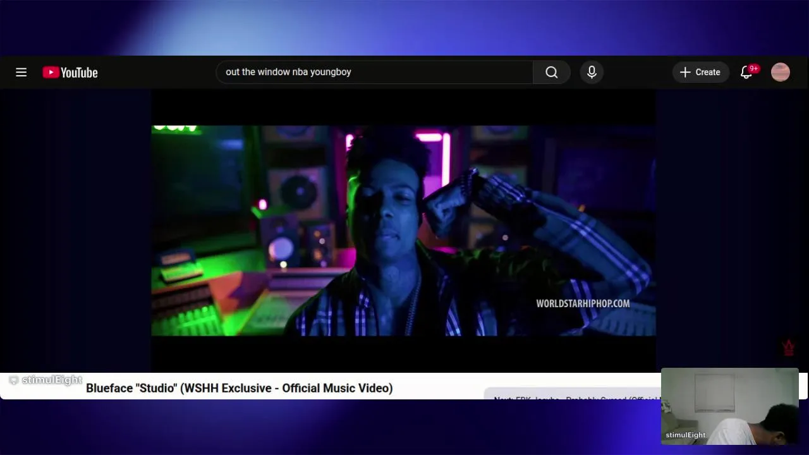Viewport: 809px width, 455px height.
Task: Select the Blueface "Studio" video title
Action: pos(239,388)
